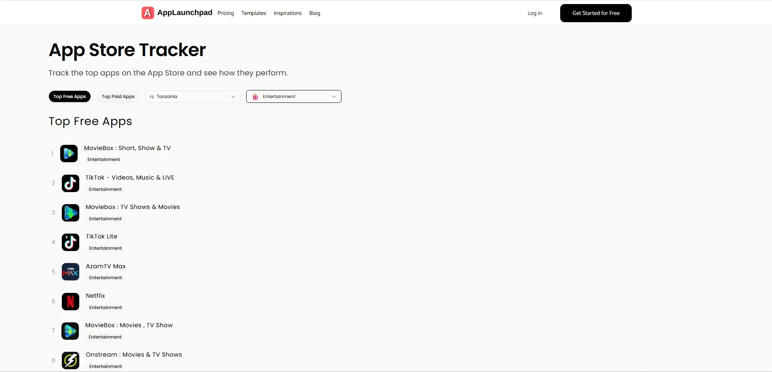Select the Moviebox : TV Shows & Movies icon

70,213
